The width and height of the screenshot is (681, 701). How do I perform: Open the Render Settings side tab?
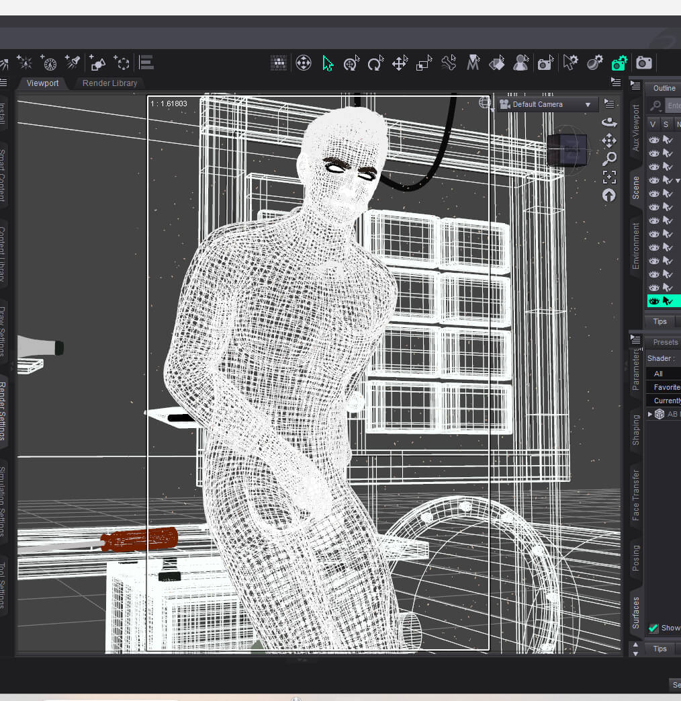[x=3, y=411]
